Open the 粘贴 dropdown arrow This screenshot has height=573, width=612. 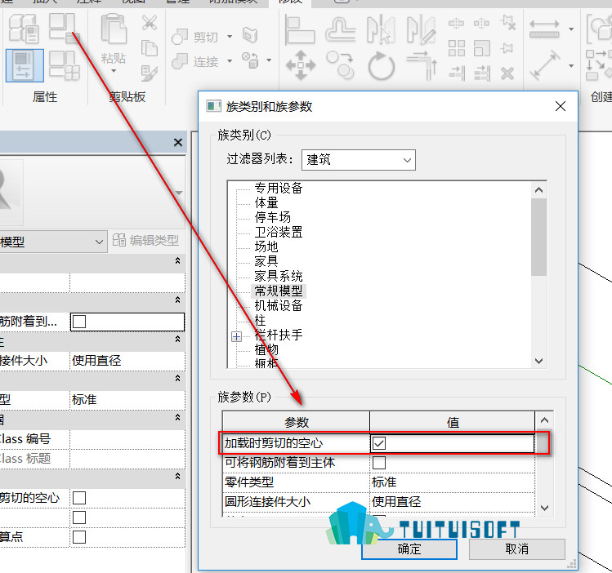coord(114,71)
